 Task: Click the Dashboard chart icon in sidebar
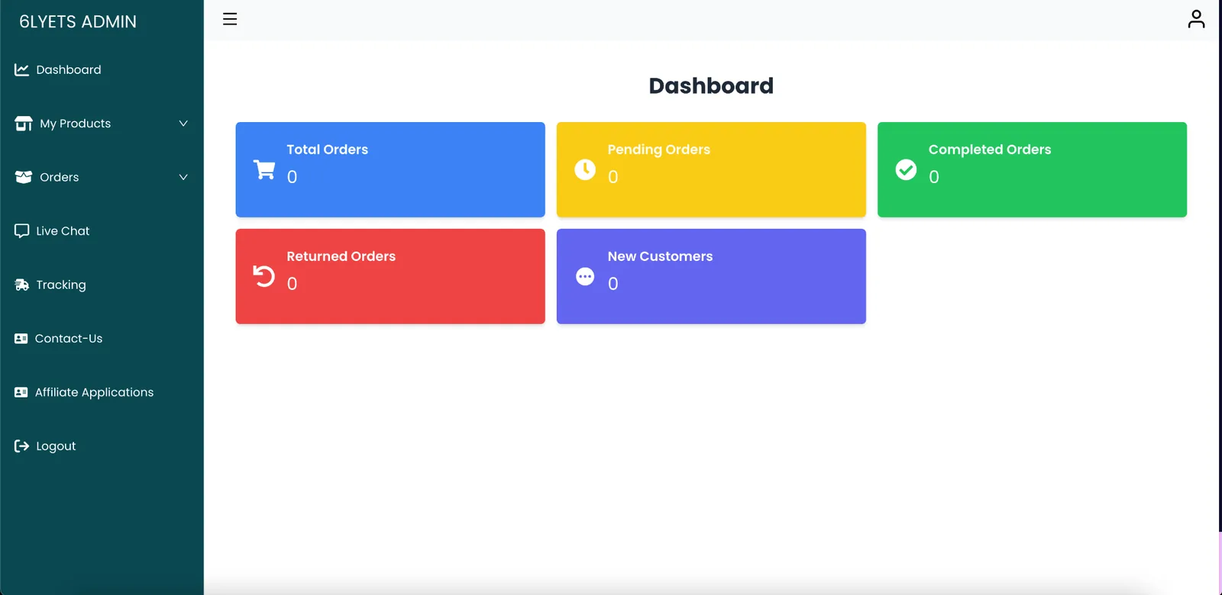(x=21, y=69)
